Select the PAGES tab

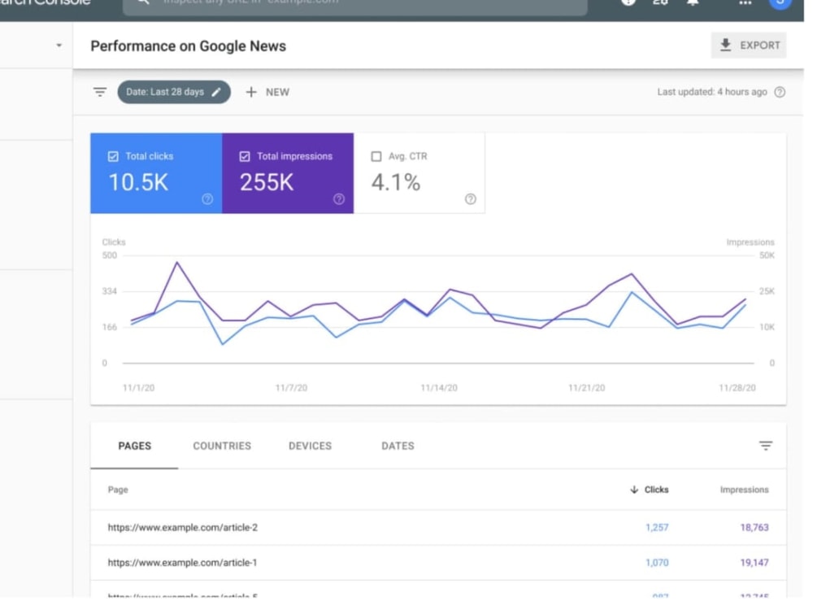(134, 446)
